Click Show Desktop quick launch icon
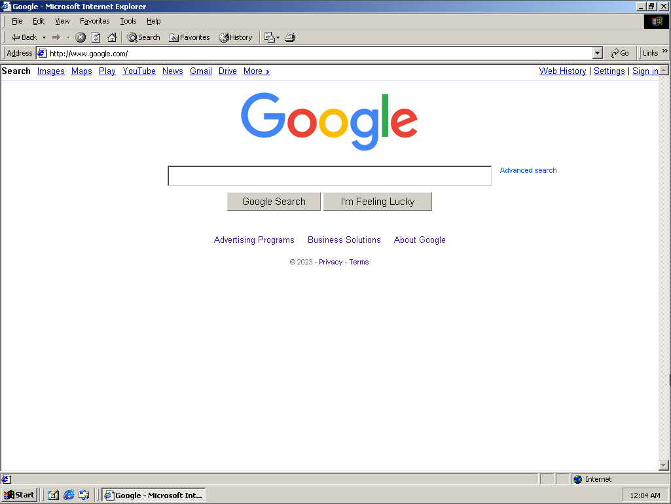 point(54,495)
